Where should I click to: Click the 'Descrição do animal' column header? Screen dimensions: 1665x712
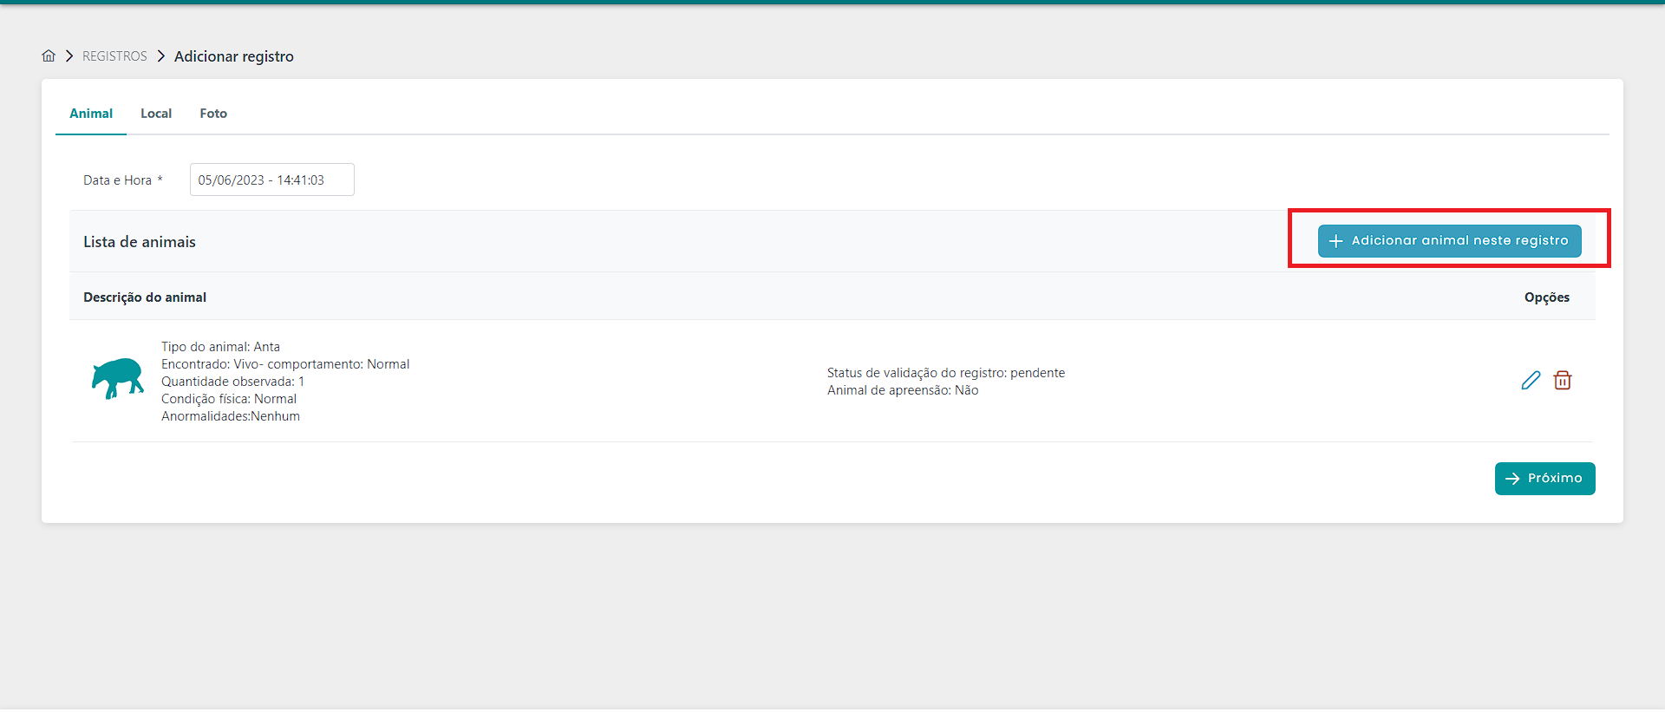[x=145, y=297]
